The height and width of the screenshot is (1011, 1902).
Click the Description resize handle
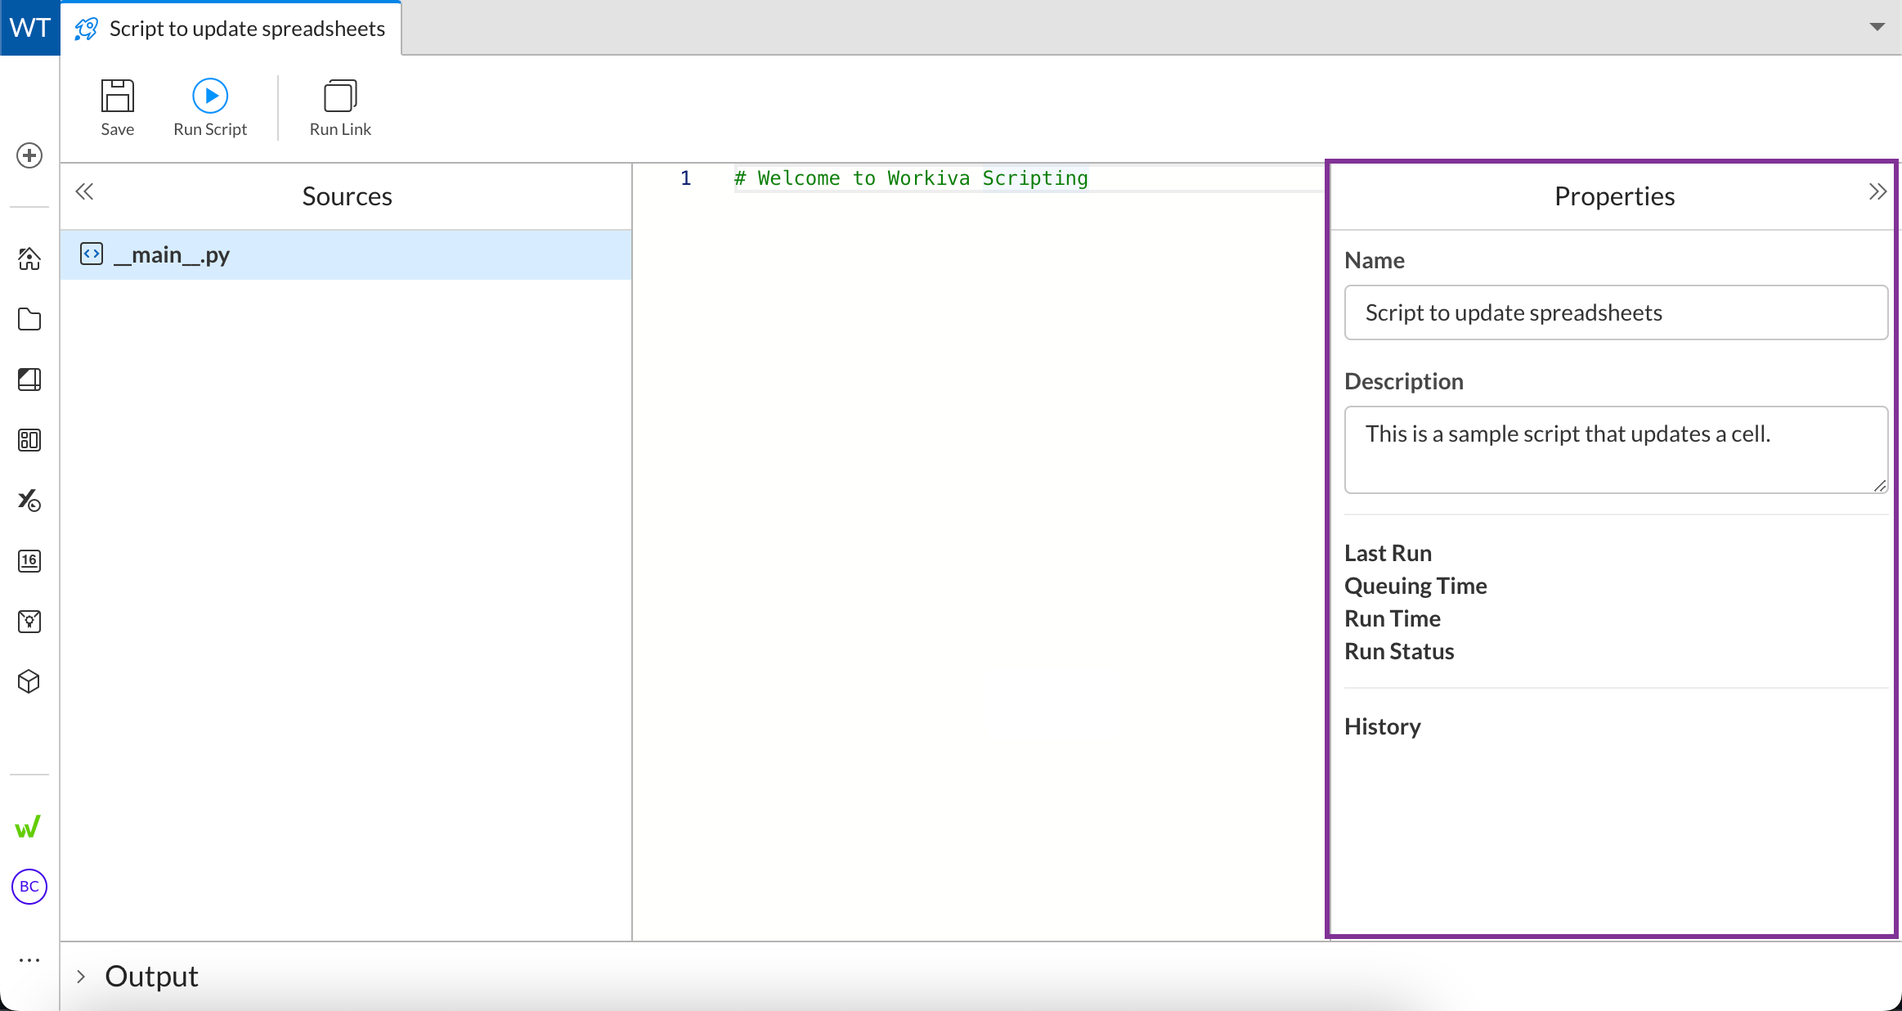[x=1880, y=486]
